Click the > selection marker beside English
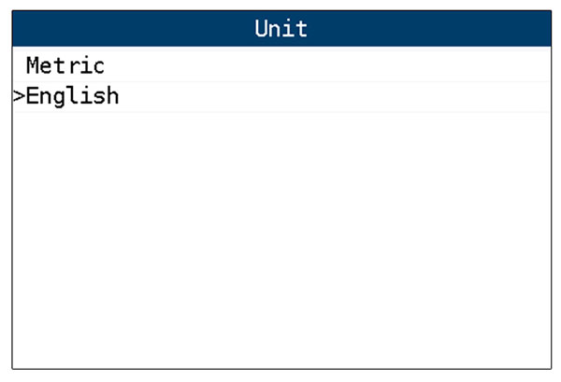 (19, 96)
